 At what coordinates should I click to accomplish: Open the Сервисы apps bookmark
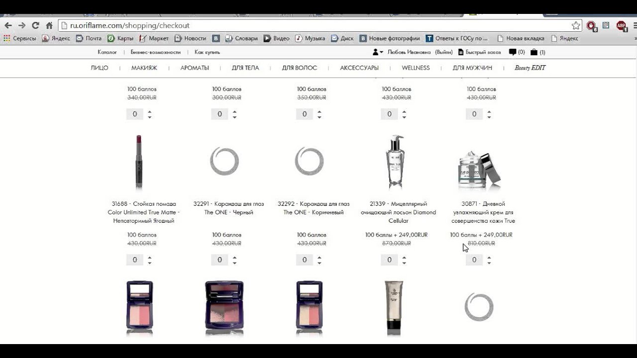click(x=19, y=38)
